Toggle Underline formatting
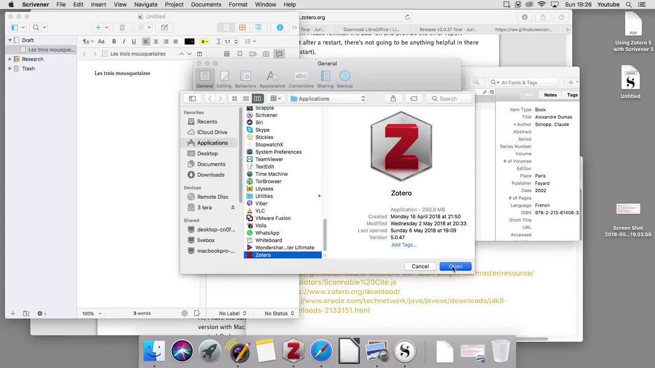Viewport: 655px width, 368px height. (x=134, y=41)
